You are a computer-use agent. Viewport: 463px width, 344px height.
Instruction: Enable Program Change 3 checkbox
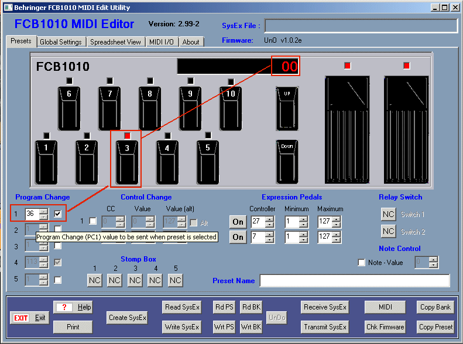58,246
